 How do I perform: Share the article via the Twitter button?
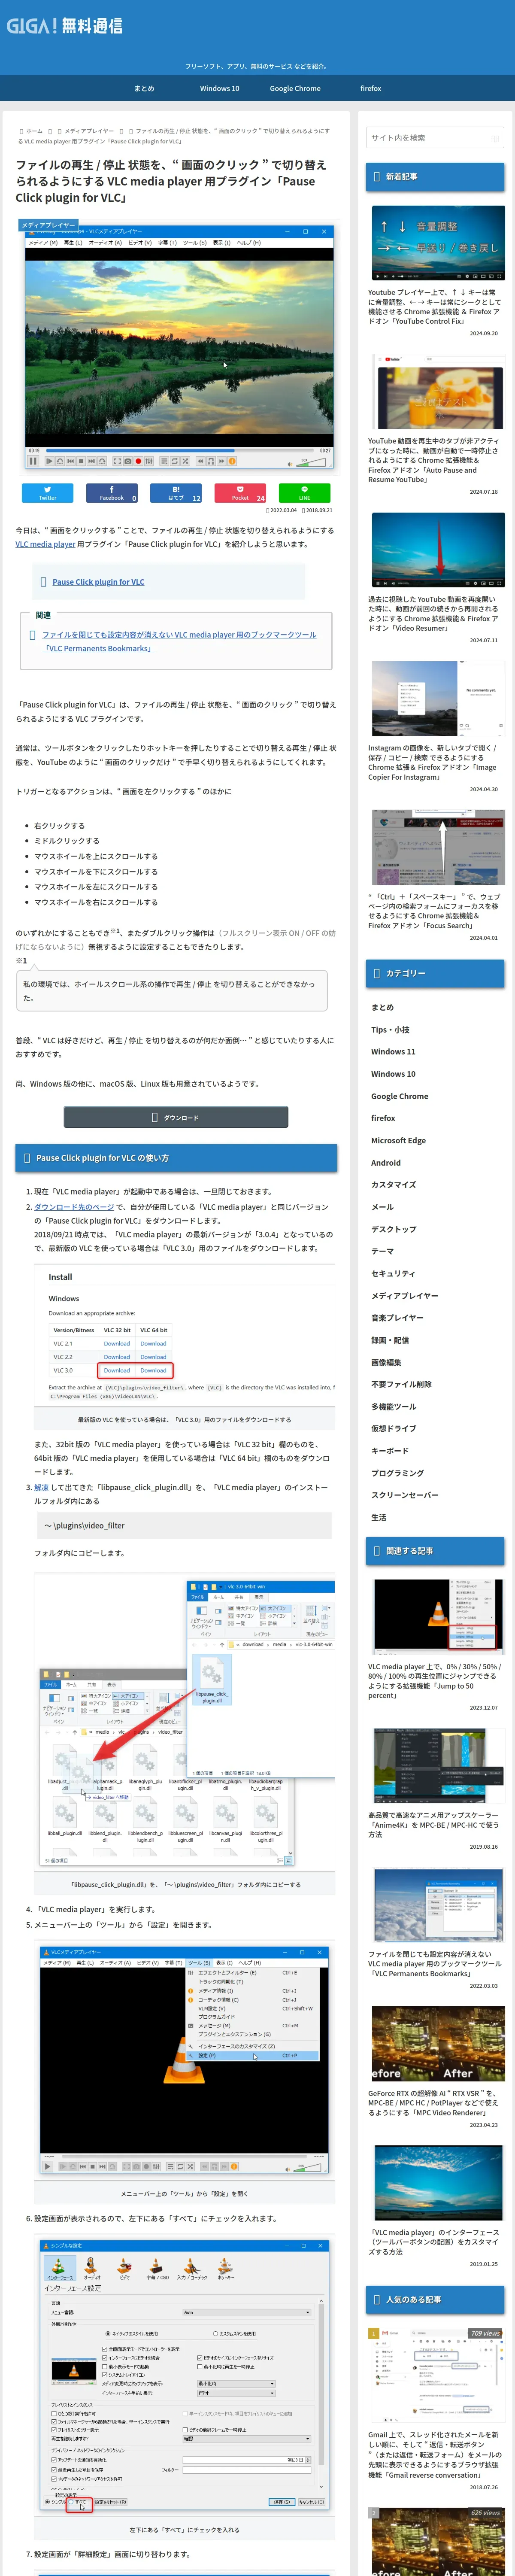click(x=47, y=493)
